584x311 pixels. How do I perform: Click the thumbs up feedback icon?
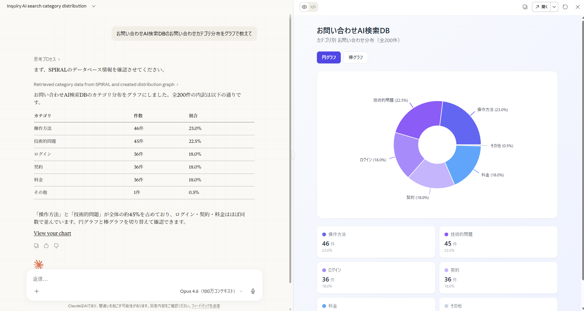tap(46, 246)
